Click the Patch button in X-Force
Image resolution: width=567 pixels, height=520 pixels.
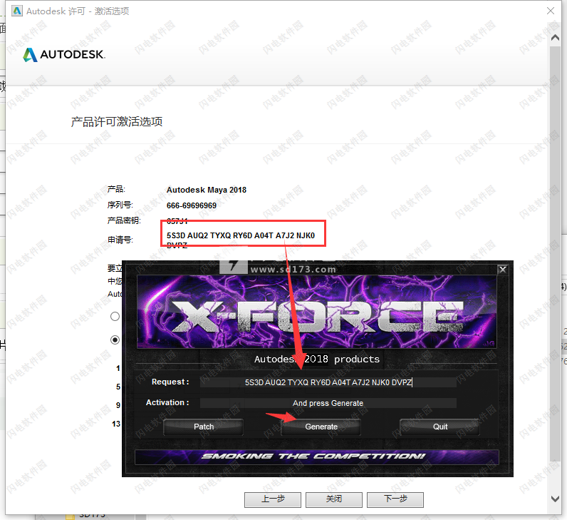(204, 427)
